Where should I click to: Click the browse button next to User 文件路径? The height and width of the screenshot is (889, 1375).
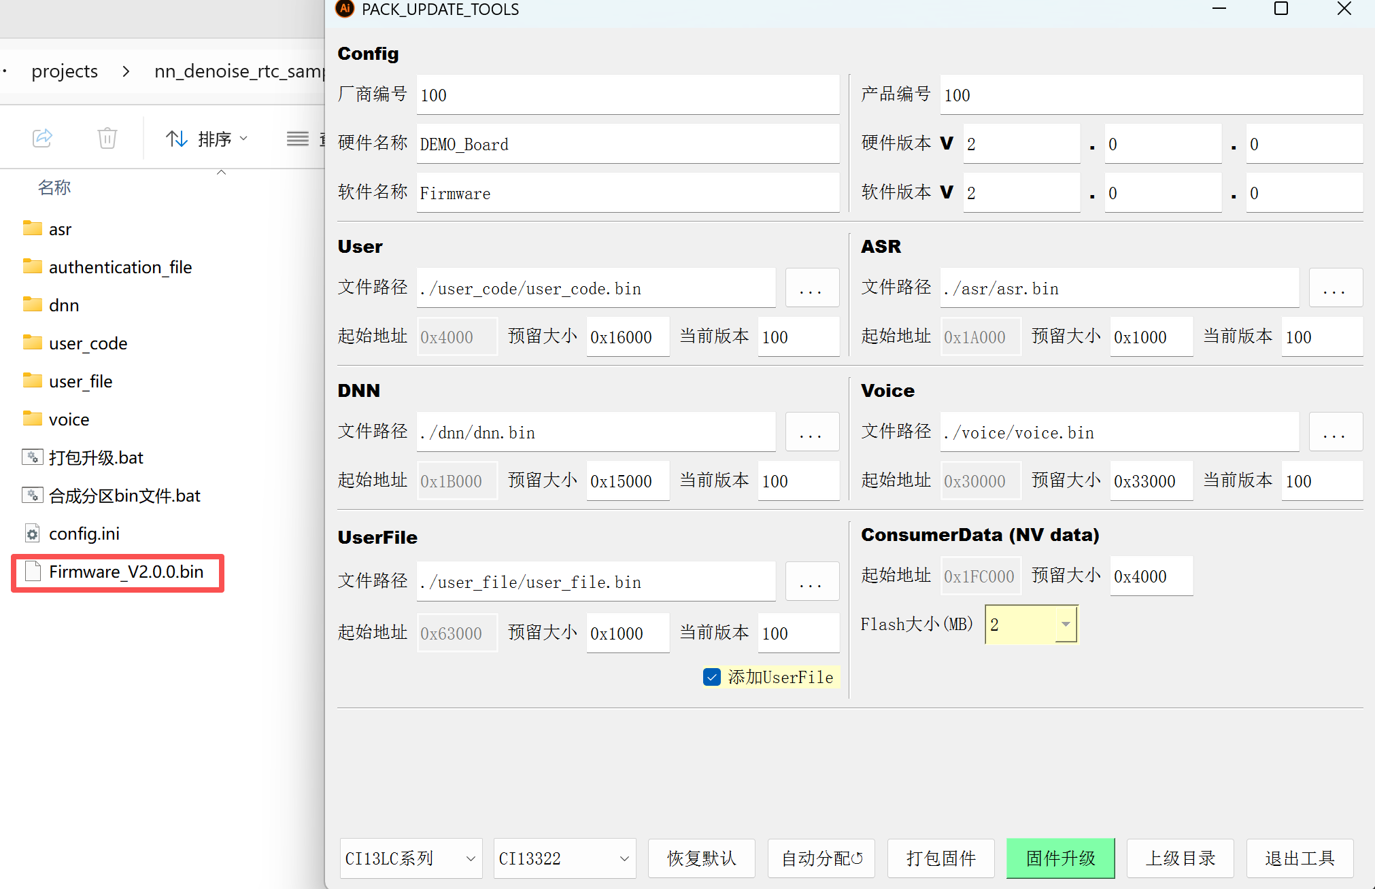tap(812, 287)
